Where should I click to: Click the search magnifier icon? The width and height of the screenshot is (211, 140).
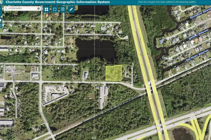tap(6, 8)
